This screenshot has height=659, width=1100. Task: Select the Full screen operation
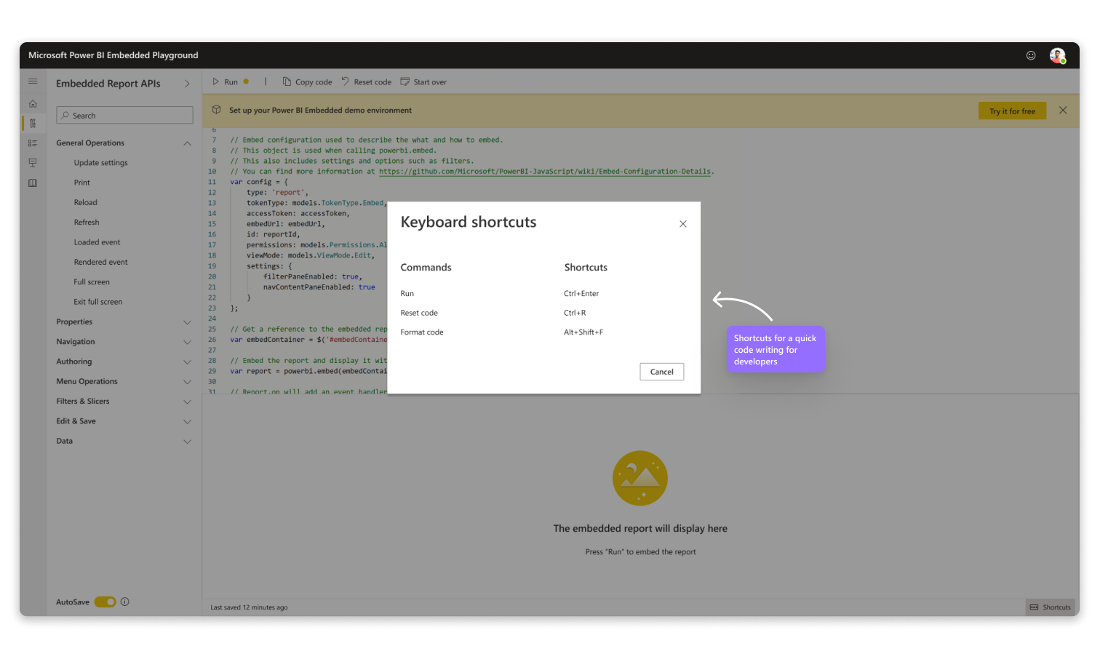[x=92, y=282]
